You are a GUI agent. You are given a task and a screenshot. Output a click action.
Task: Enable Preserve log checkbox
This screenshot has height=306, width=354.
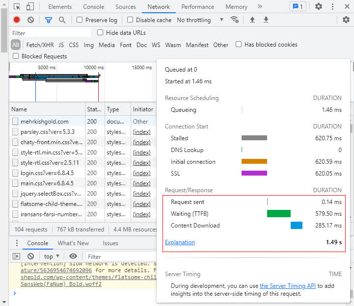coord(80,20)
